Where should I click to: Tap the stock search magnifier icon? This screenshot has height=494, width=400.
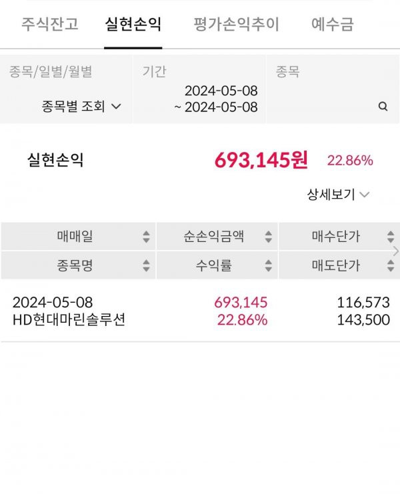tap(383, 107)
